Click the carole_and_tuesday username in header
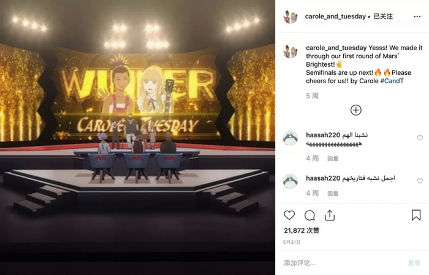The image size is (429, 275). 335,17
